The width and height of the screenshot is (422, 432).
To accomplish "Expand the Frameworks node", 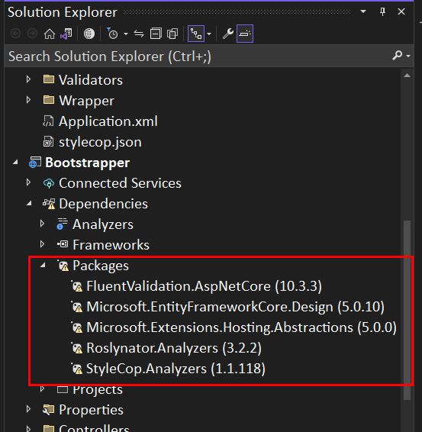I will click(42, 244).
